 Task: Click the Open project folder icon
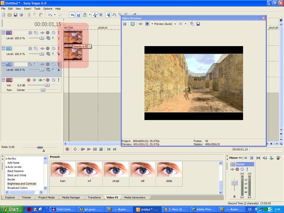pyautogui.click(x=10, y=15)
